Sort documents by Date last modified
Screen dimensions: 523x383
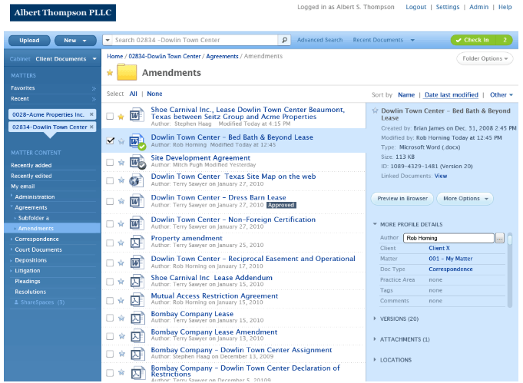tap(452, 95)
